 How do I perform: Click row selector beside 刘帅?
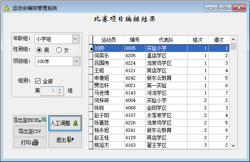(91, 48)
